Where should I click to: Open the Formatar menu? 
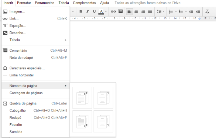24,3
